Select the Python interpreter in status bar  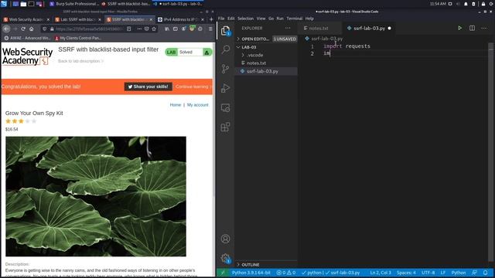tap(251, 273)
